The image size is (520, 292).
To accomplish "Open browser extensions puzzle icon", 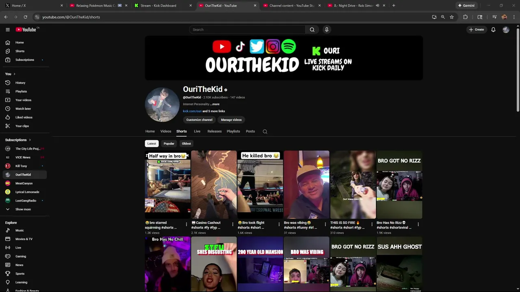I will click(466, 17).
